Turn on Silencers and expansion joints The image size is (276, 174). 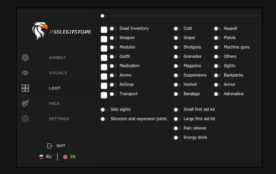coord(104,119)
